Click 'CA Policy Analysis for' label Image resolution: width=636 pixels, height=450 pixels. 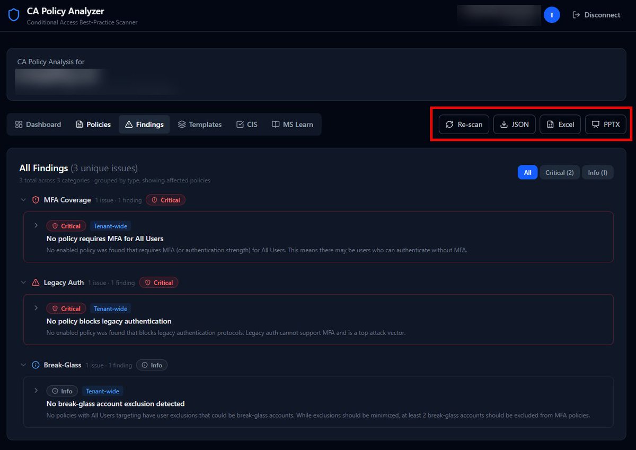click(51, 62)
